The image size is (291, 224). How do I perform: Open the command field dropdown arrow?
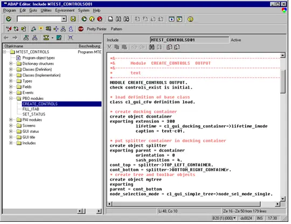pos(64,19)
